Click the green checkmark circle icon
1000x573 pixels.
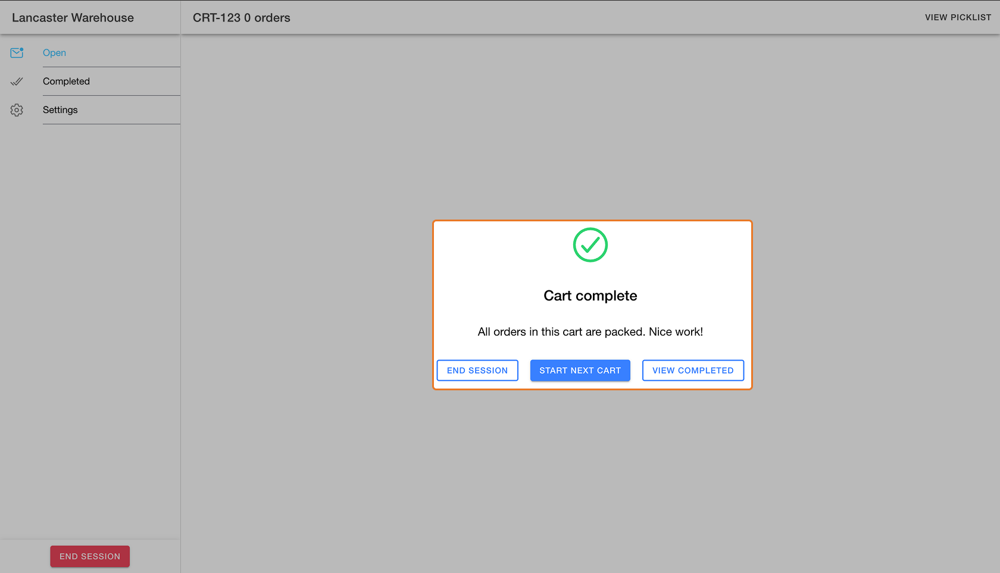590,245
